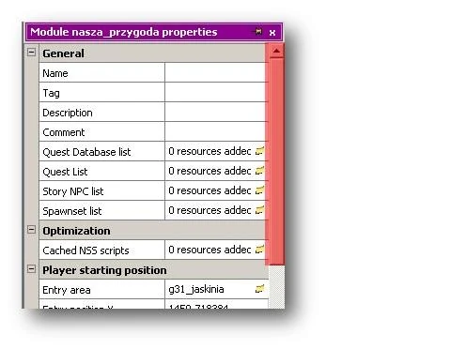Select the Cached NSS scripts row label
This screenshot has width=450, height=349.
click(x=85, y=250)
